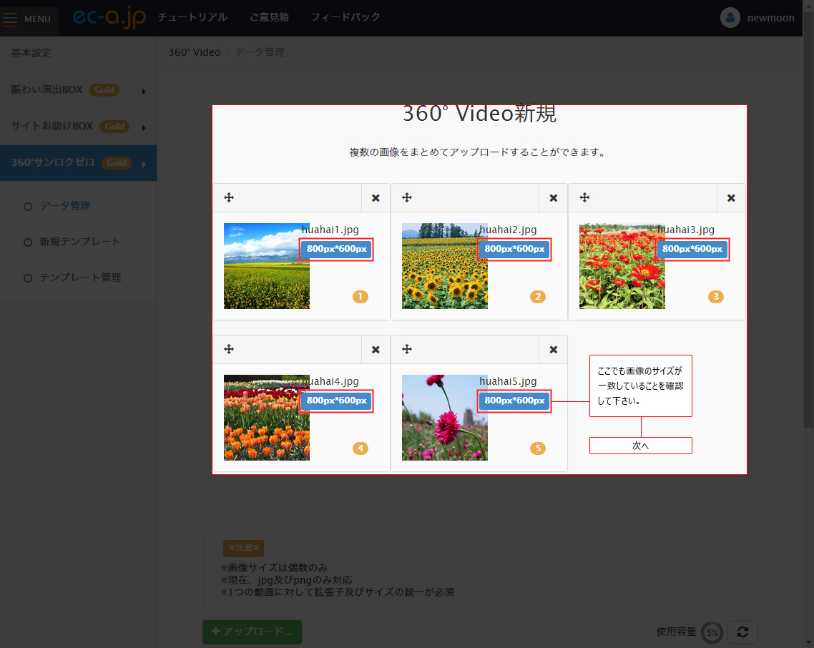Click the huahai2.jpg file name
Image resolution: width=814 pixels, height=648 pixels.
(x=509, y=230)
